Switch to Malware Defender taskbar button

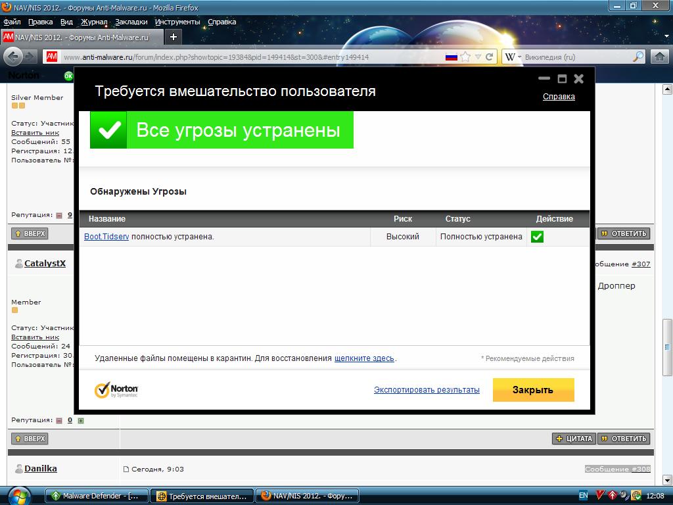97,496
